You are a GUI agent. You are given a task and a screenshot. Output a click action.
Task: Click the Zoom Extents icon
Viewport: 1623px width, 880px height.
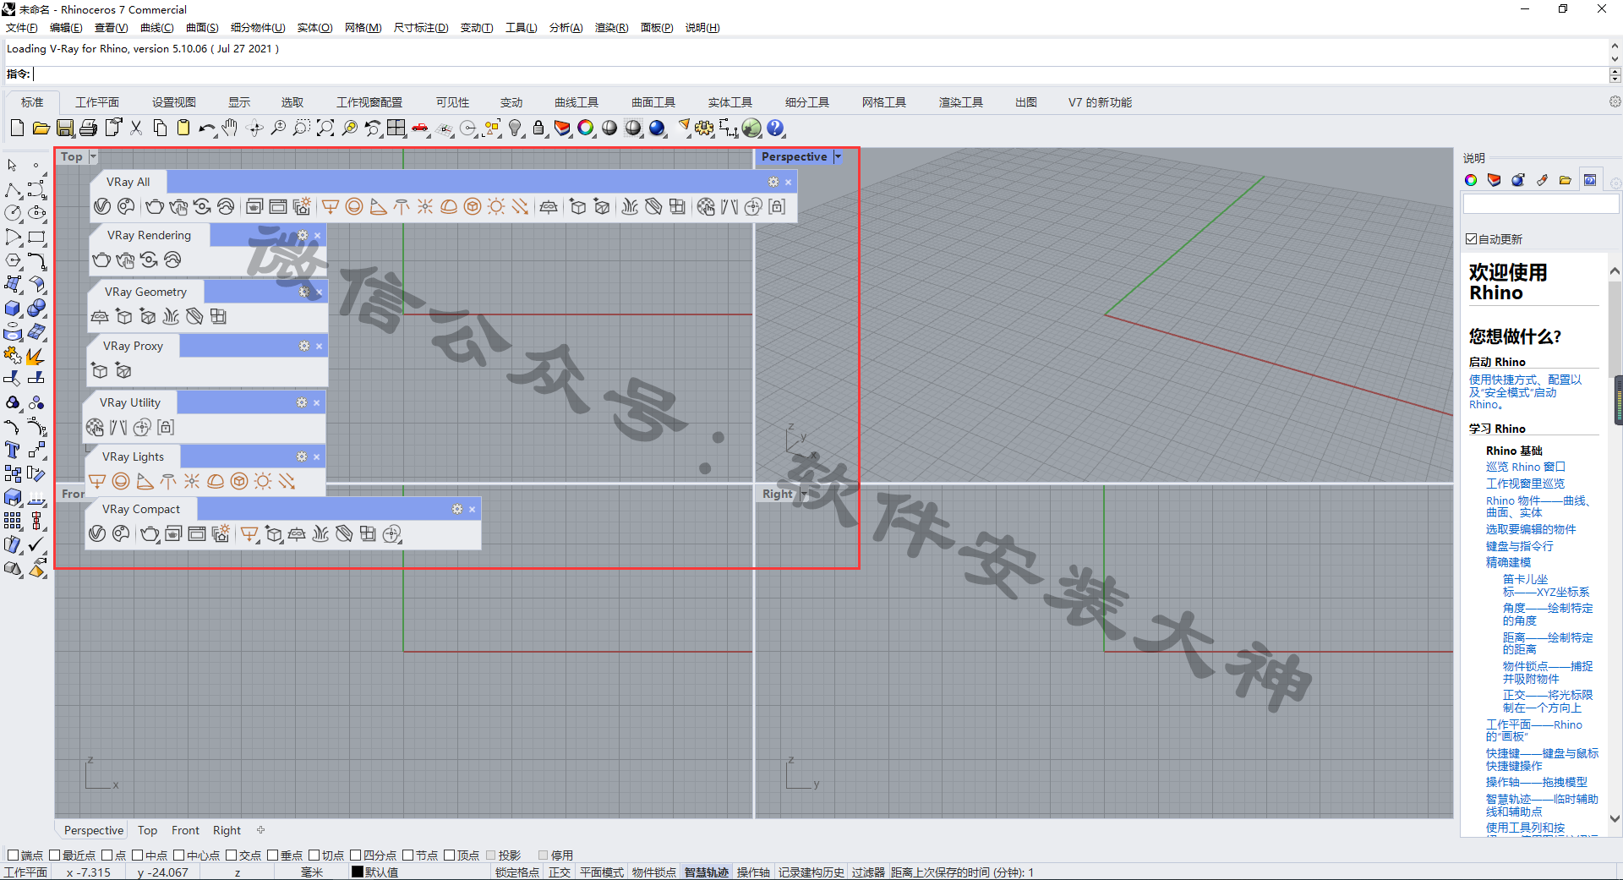325,128
